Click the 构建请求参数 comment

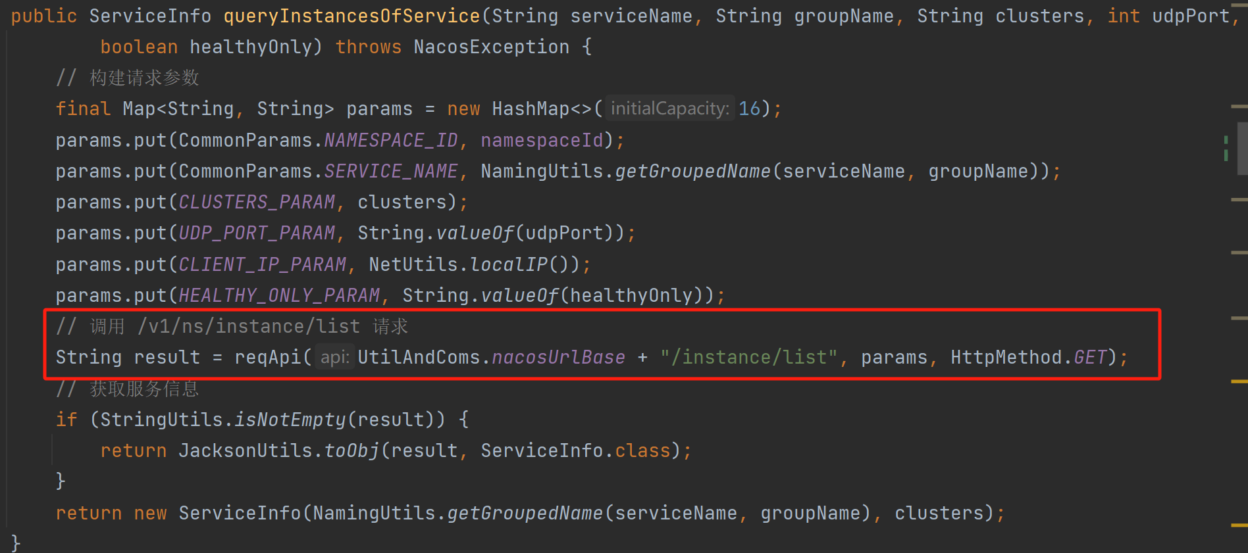click(x=127, y=78)
